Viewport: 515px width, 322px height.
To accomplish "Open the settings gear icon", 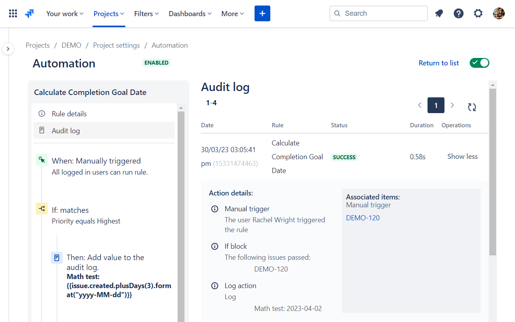I will pyautogui.click(x=478, y=13).
